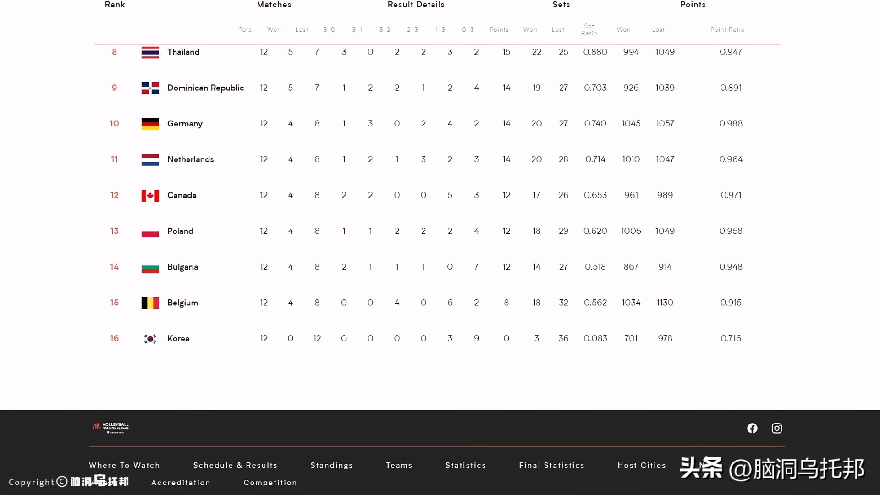Screen dimensions: 880x495
Task: Click the Germany flag icon
Action: tap(150, 124)
